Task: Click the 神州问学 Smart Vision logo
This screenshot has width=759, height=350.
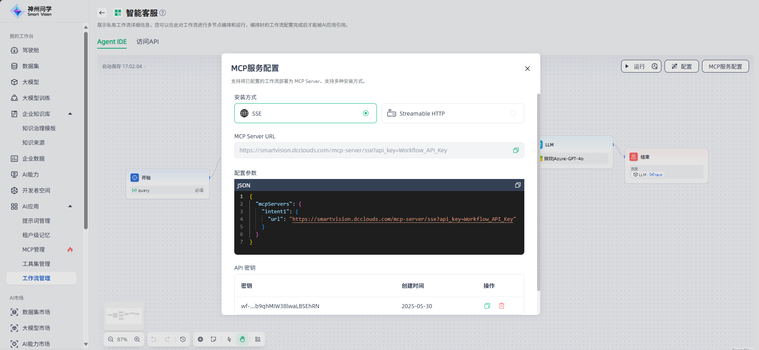Action: tap(31, 11)
